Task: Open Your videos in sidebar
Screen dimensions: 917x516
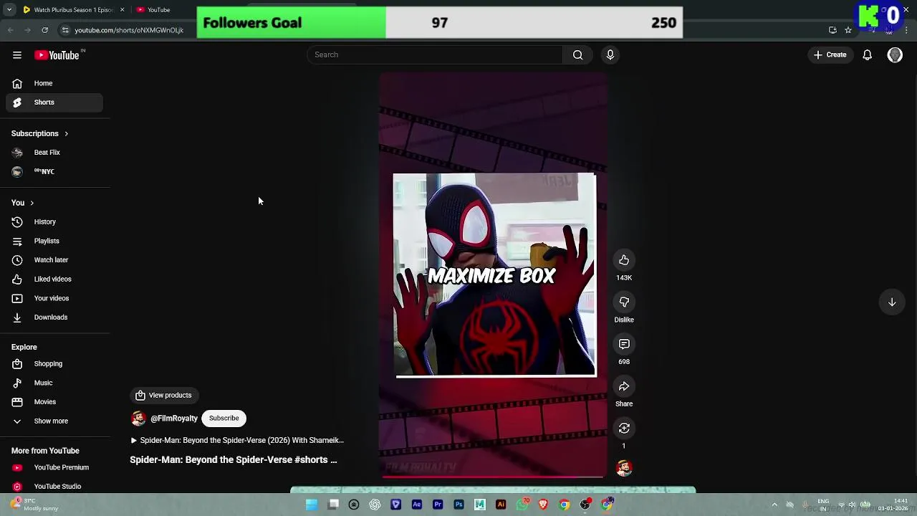Action: (54, 298)
